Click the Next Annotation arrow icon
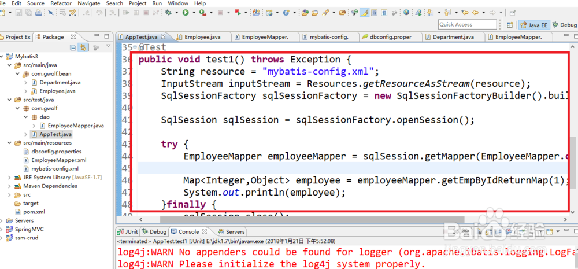Viewport: 578px width, 269px height. coord(429,13)
